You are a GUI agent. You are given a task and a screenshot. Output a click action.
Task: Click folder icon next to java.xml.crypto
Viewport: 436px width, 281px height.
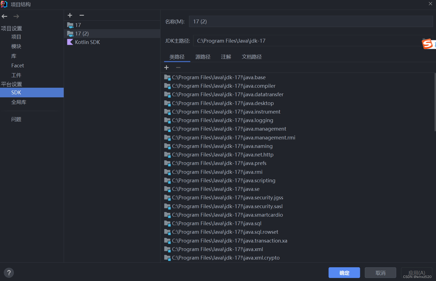tap(167, 258)
